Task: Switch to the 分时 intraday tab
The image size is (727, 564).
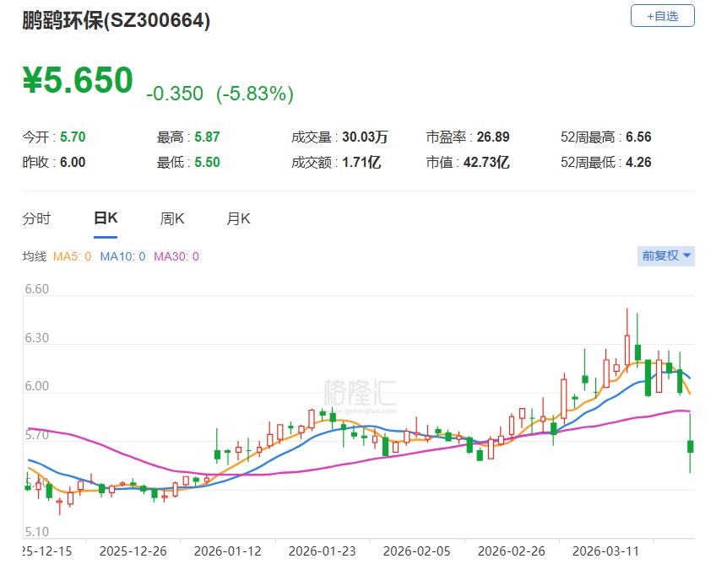Action: click(x=36, y=218)
